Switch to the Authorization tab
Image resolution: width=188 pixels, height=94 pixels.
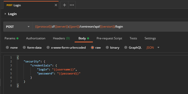point(36,38)
